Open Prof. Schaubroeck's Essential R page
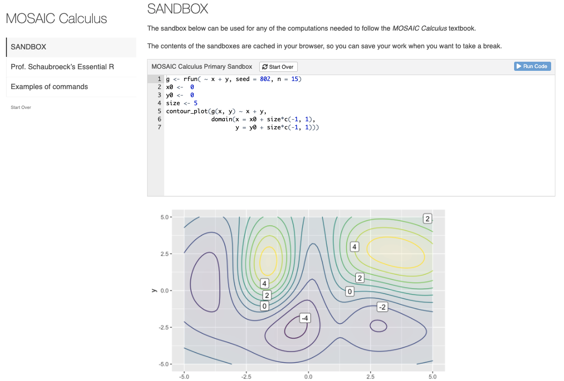 click(x=62, y=67)
